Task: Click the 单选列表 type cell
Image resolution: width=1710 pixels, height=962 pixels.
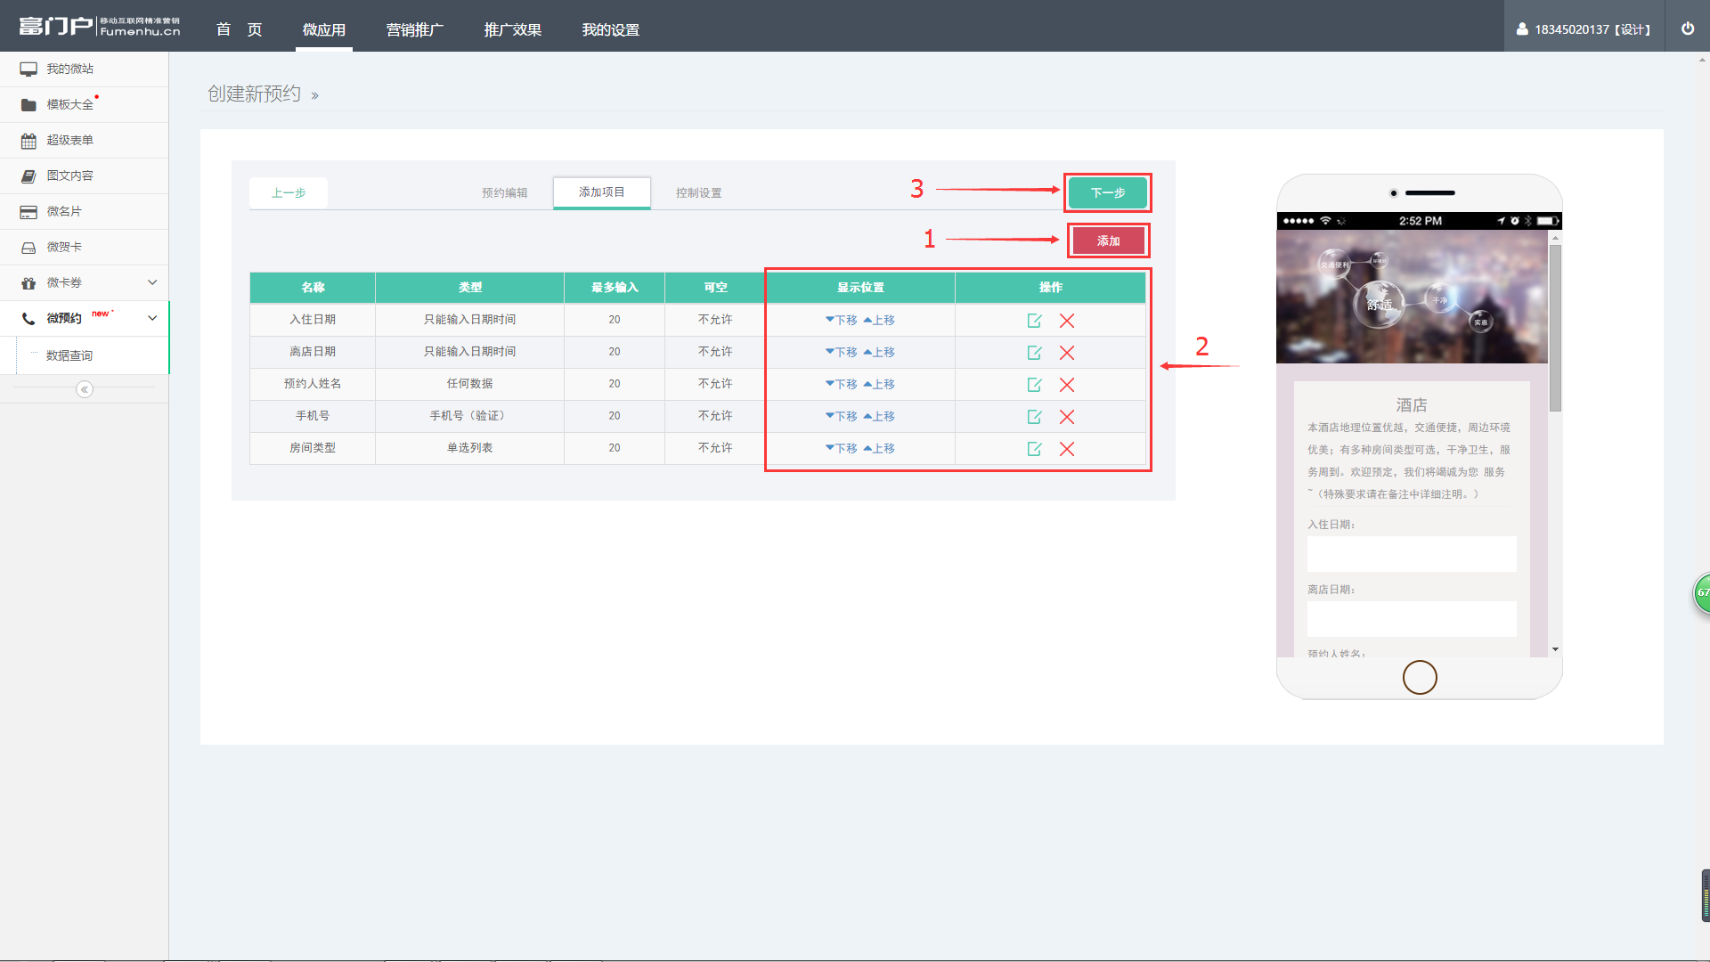Action: [470, 448]
